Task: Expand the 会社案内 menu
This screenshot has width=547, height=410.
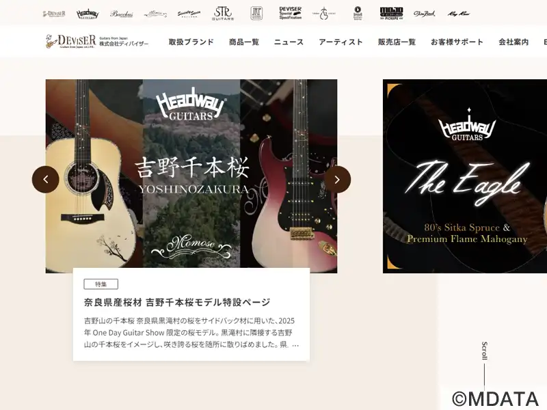Action: coord(513,42)
